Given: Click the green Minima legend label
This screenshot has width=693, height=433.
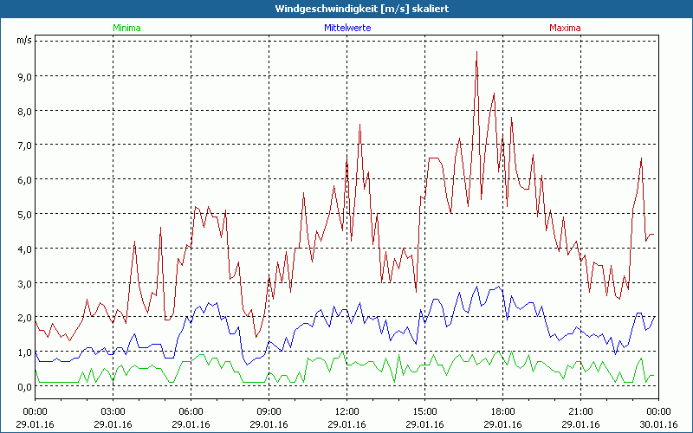Looking at the screenshot, I should coord(126,28).
